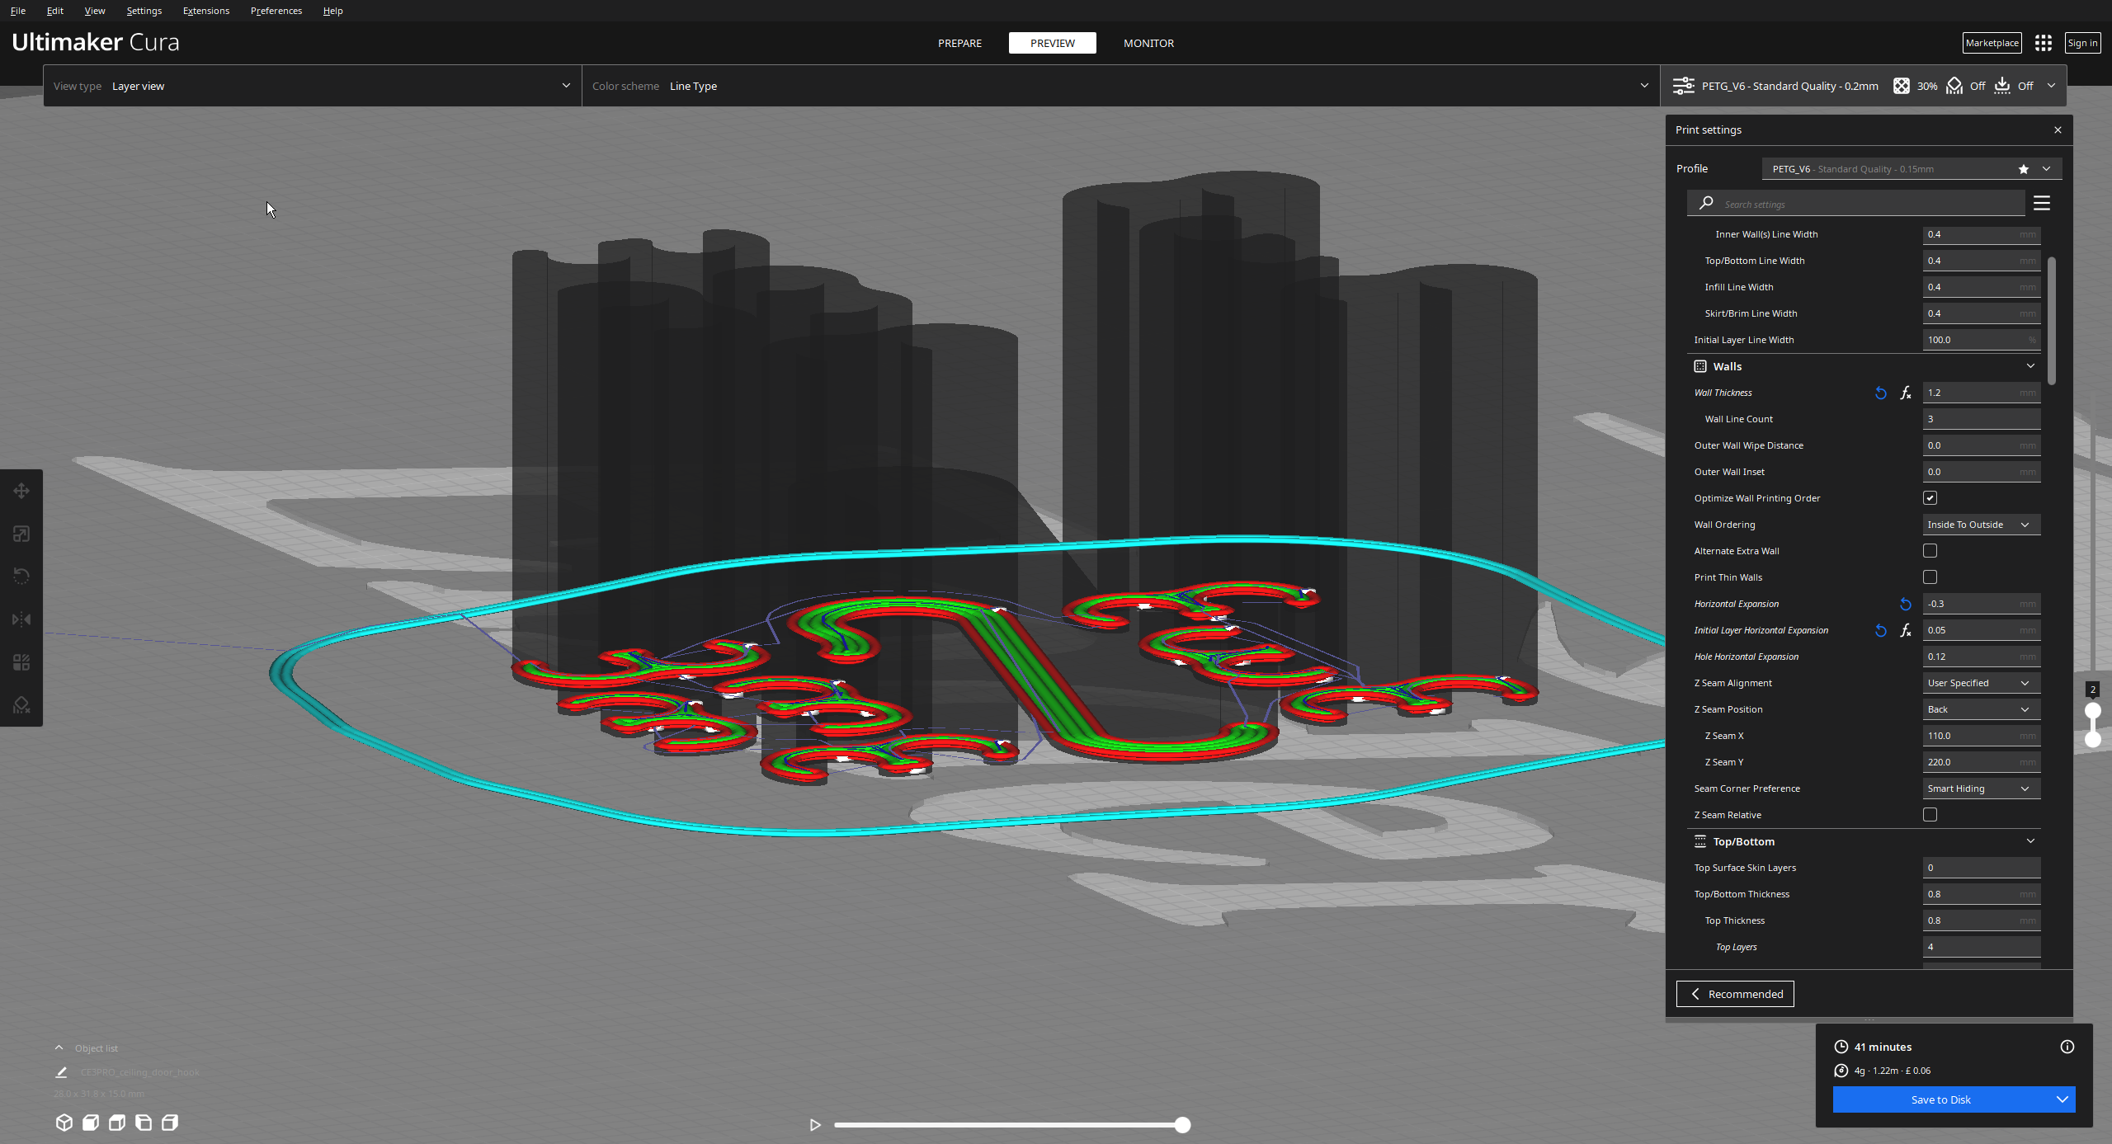The height and width of the screenshot is (1144, 2112).
Task: Uncheck Optimize Wall Printing Order
Action: (1930, 497)
